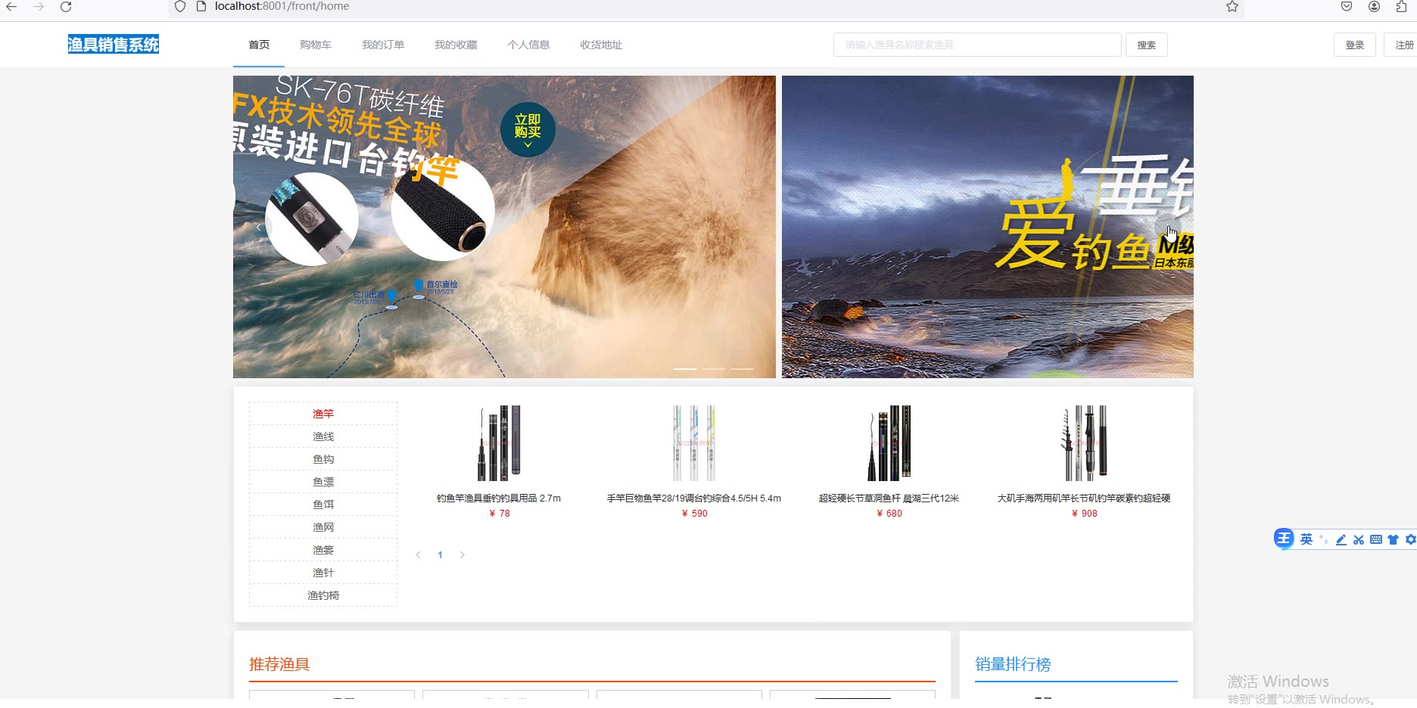Click the carousel next arrow
The image size is (1417, 708).
(x=1168, y=227)
